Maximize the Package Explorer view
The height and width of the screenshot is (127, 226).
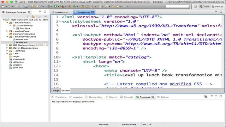coord(45,12)
